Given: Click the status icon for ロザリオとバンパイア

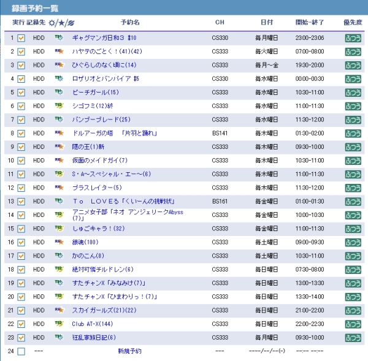Looking at the screenshot, I should pyautogui.click(x=59, y=78).
